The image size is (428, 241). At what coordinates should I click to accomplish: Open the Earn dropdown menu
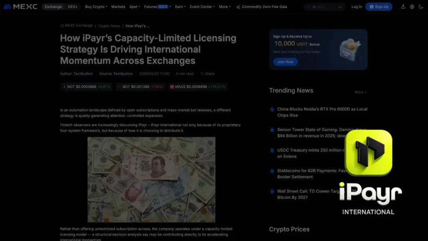click(180, 7)
